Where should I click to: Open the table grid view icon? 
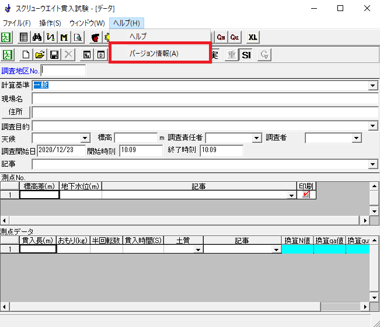tap(23, 37)
